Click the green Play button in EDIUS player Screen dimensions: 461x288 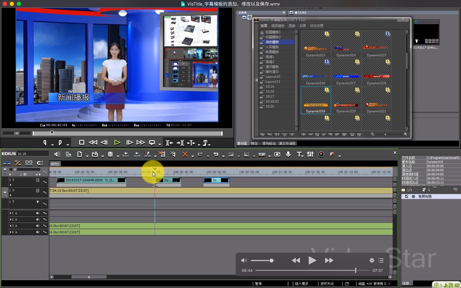117,142
